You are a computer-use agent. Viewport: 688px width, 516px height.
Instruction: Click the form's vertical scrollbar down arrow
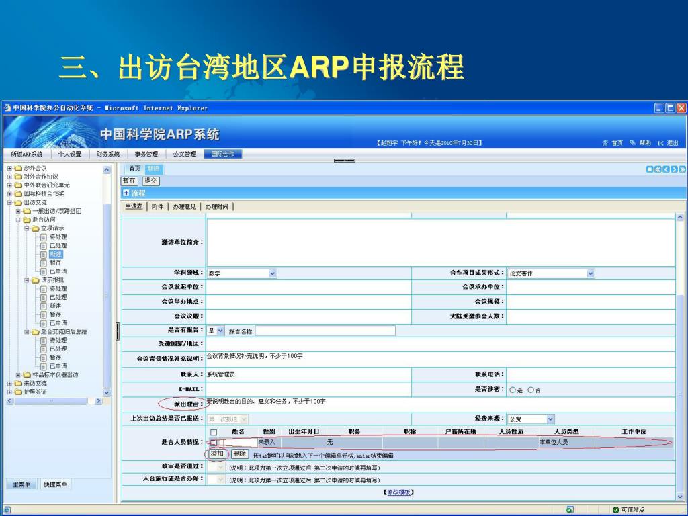680,497
